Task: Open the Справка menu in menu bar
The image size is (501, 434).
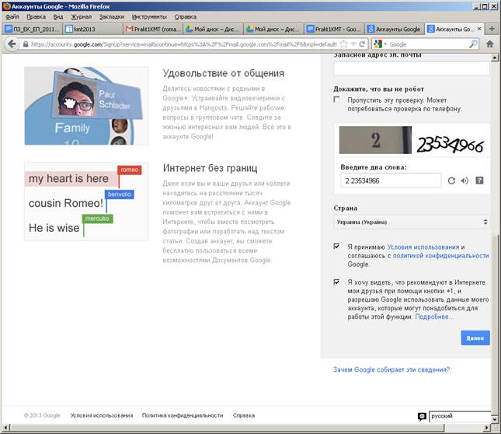Action: click(x=186, y=16)
